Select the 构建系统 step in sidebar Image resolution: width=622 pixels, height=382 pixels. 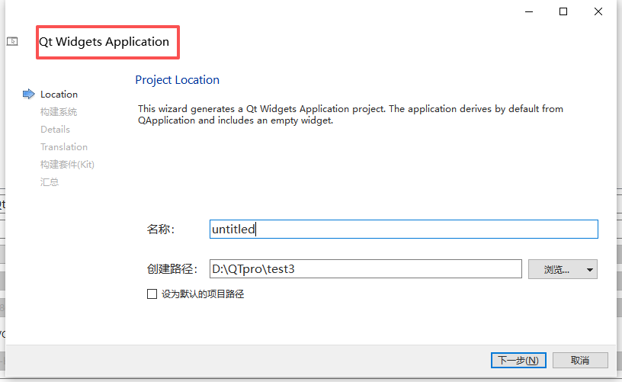(59, 112)
